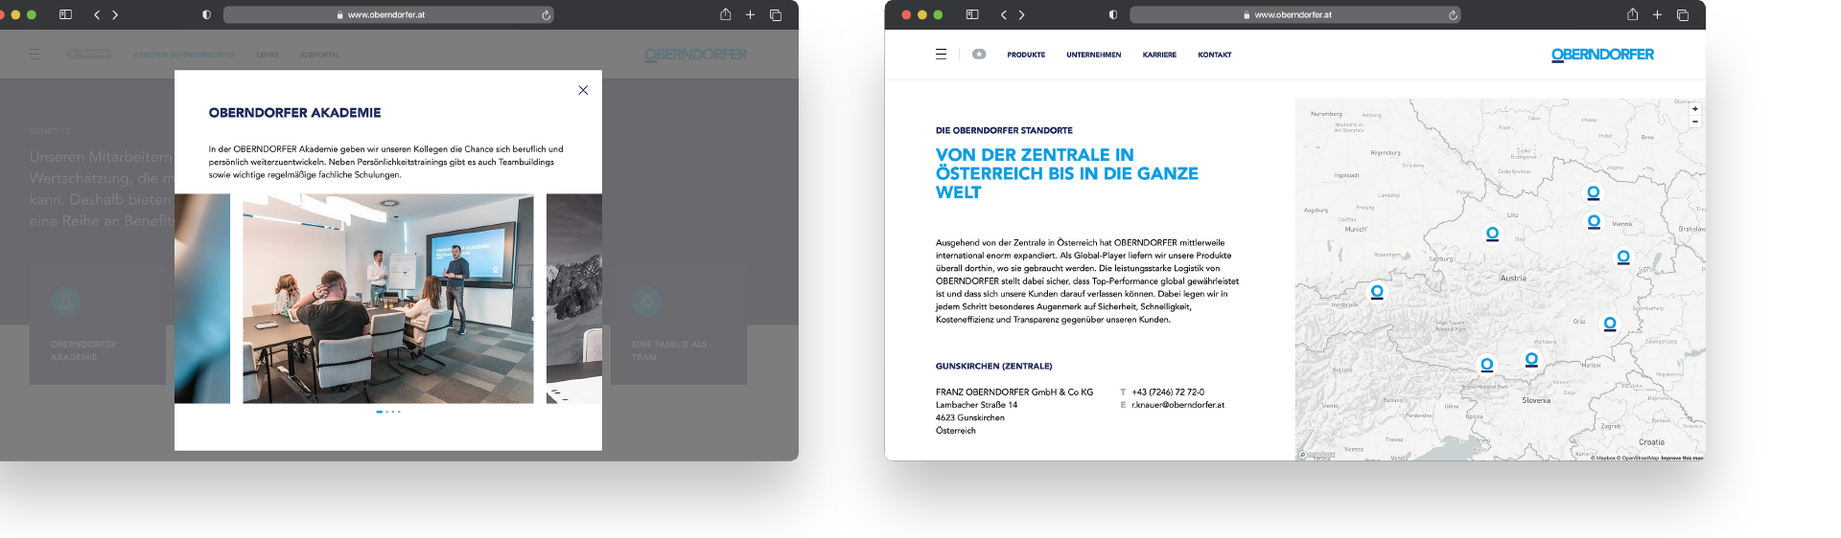Image resolution: width=1841 pixels, height=538 pixels.
Task: Select the active carousel pagination dot
Action: click(x=380, y=412)
